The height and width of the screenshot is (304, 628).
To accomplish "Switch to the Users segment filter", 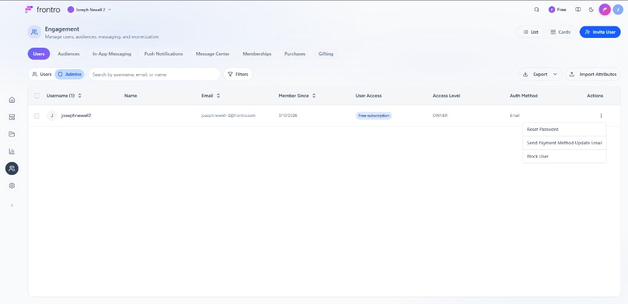I will click(x=42, y=74).
